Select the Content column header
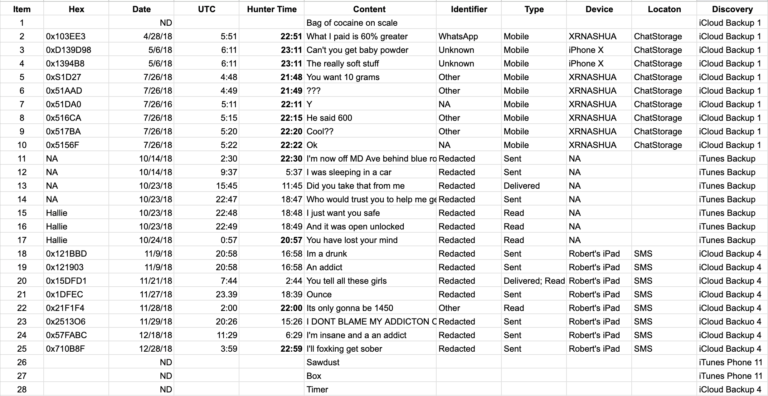 tap(369, 9)
